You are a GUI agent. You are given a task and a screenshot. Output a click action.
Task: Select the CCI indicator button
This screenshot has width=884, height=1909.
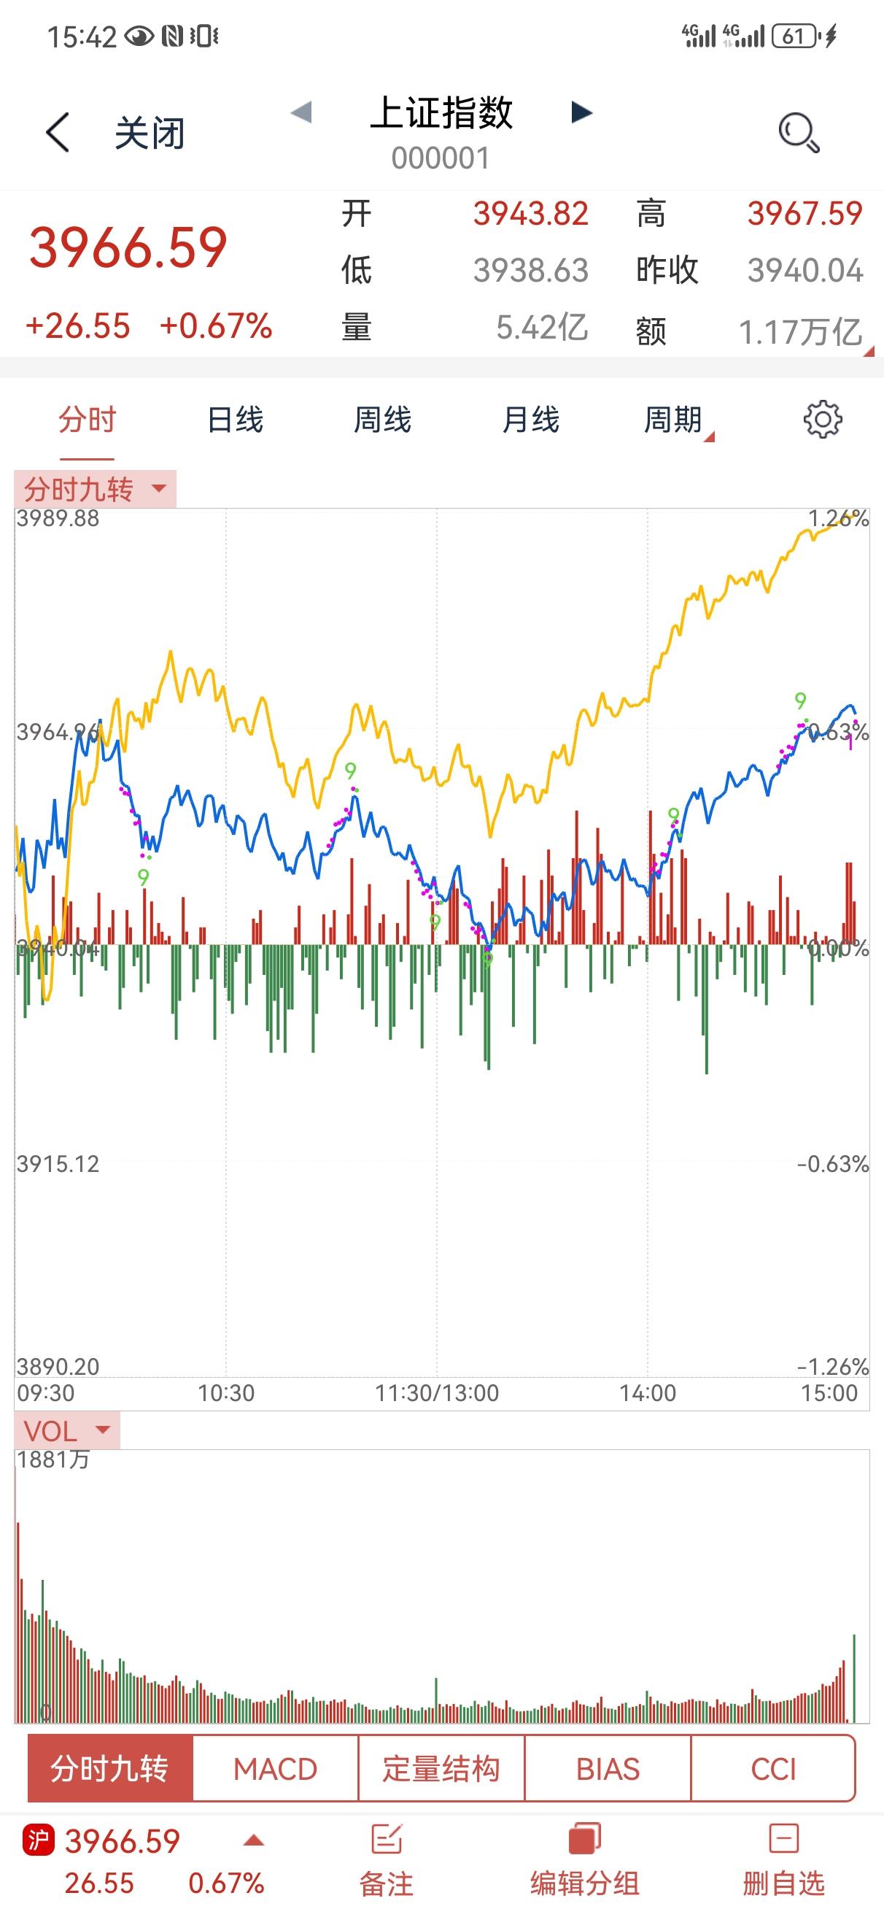pyautogui.click(x=773, y=1768)
